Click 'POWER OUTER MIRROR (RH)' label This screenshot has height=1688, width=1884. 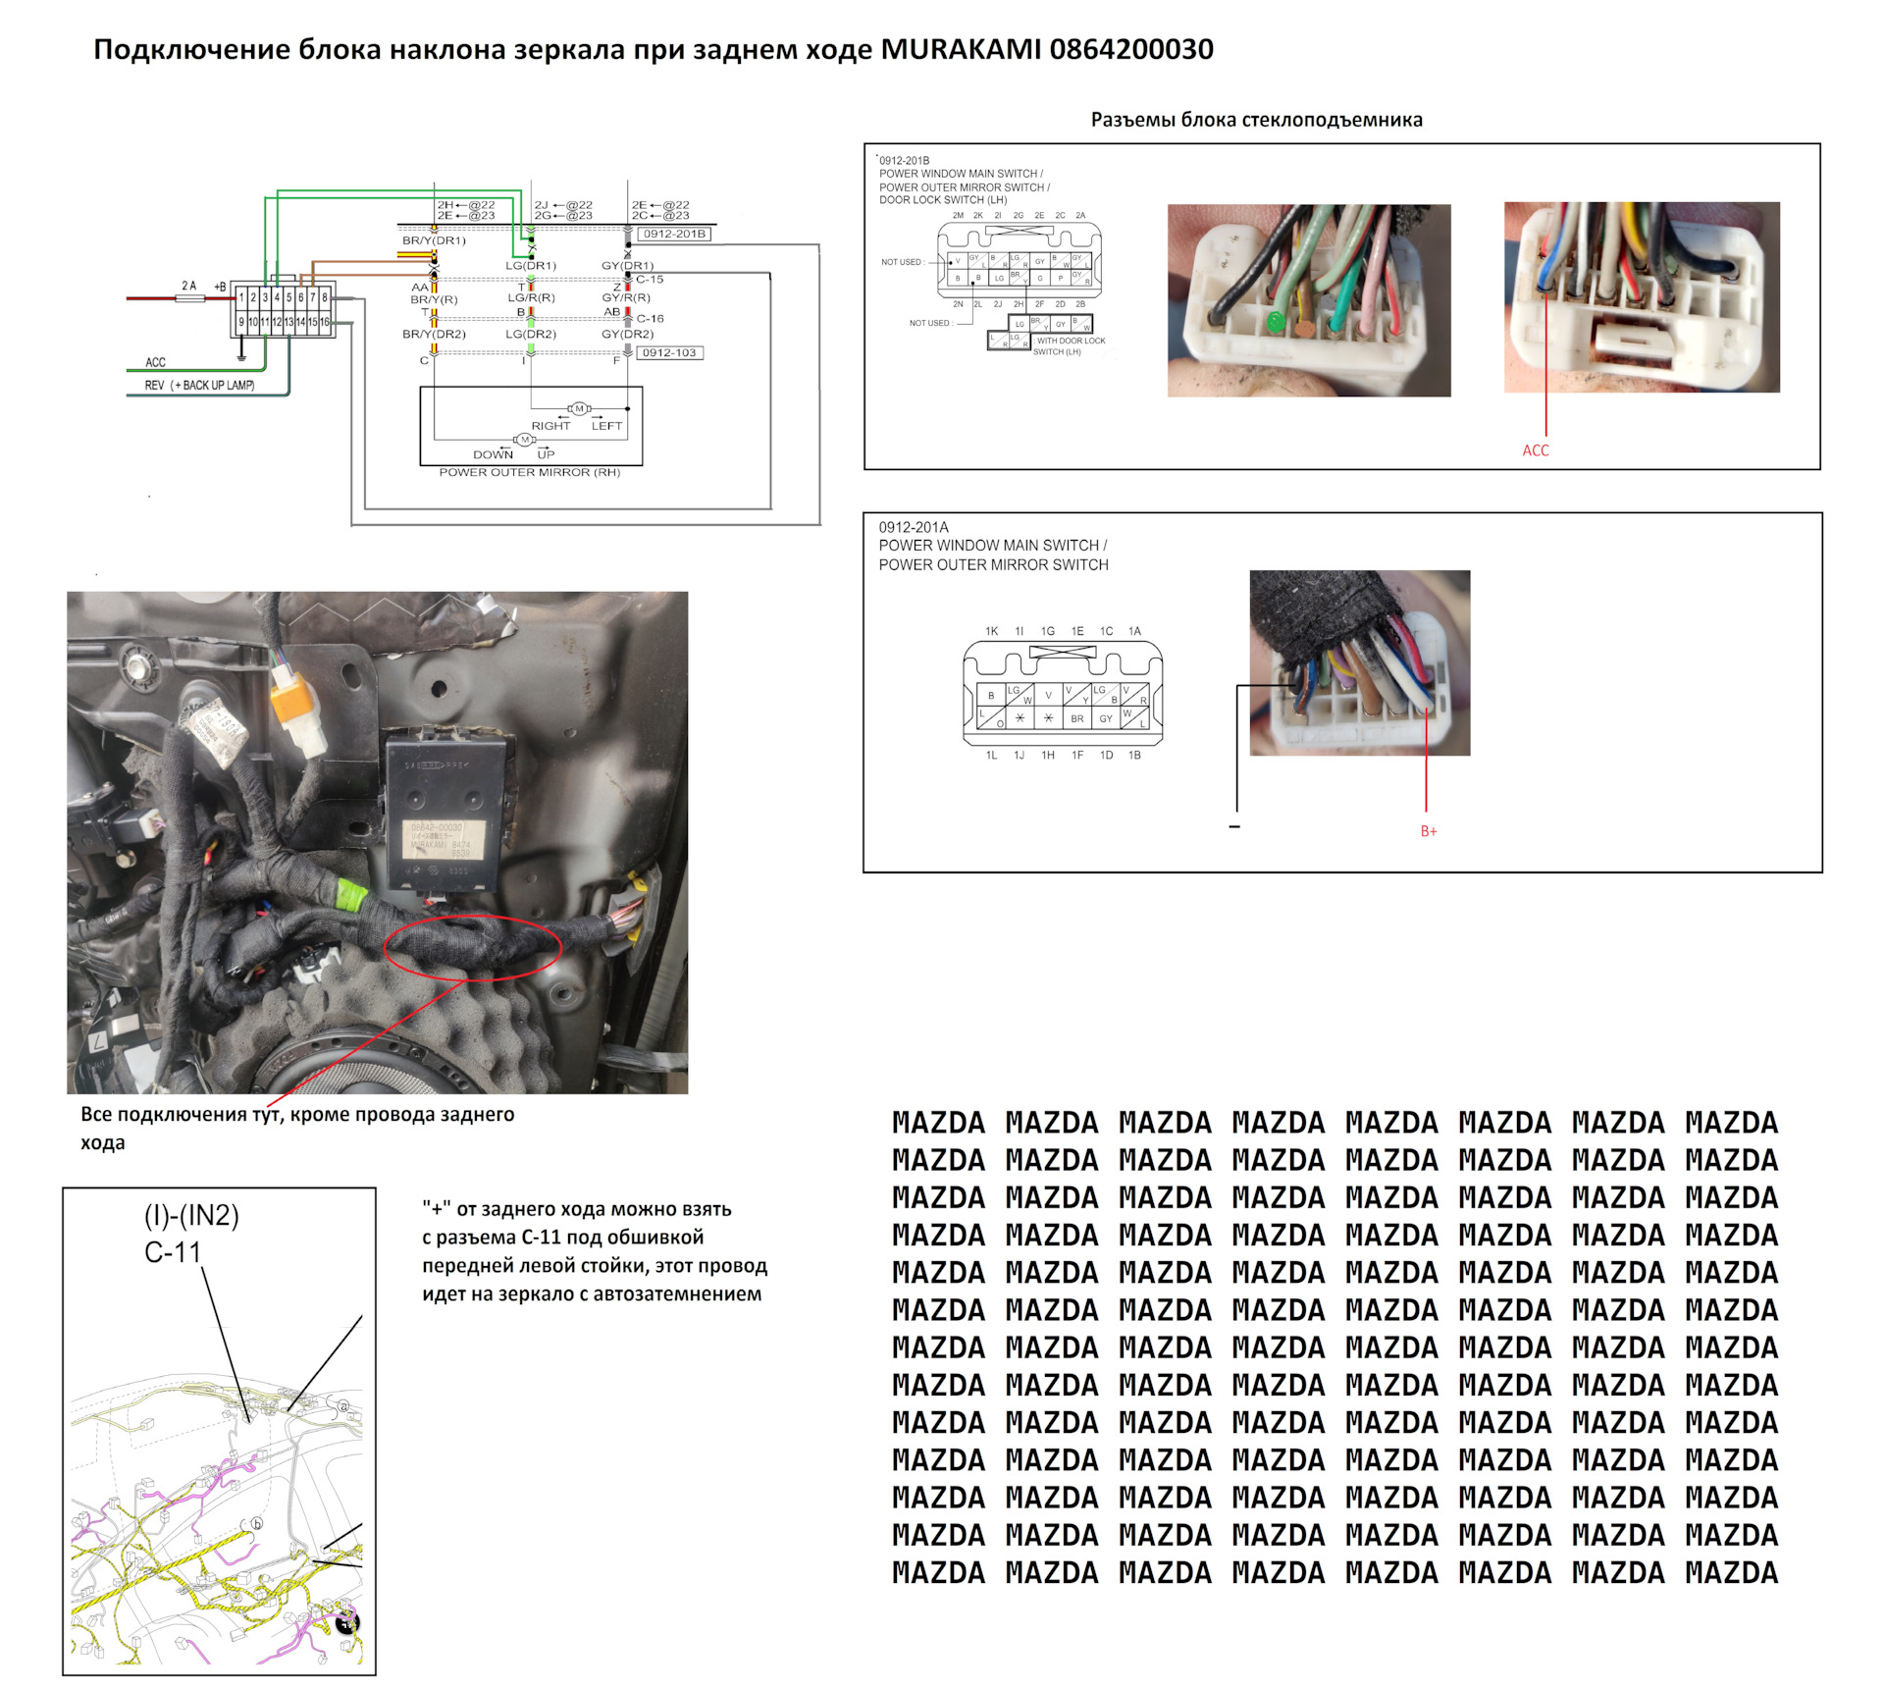530,473
